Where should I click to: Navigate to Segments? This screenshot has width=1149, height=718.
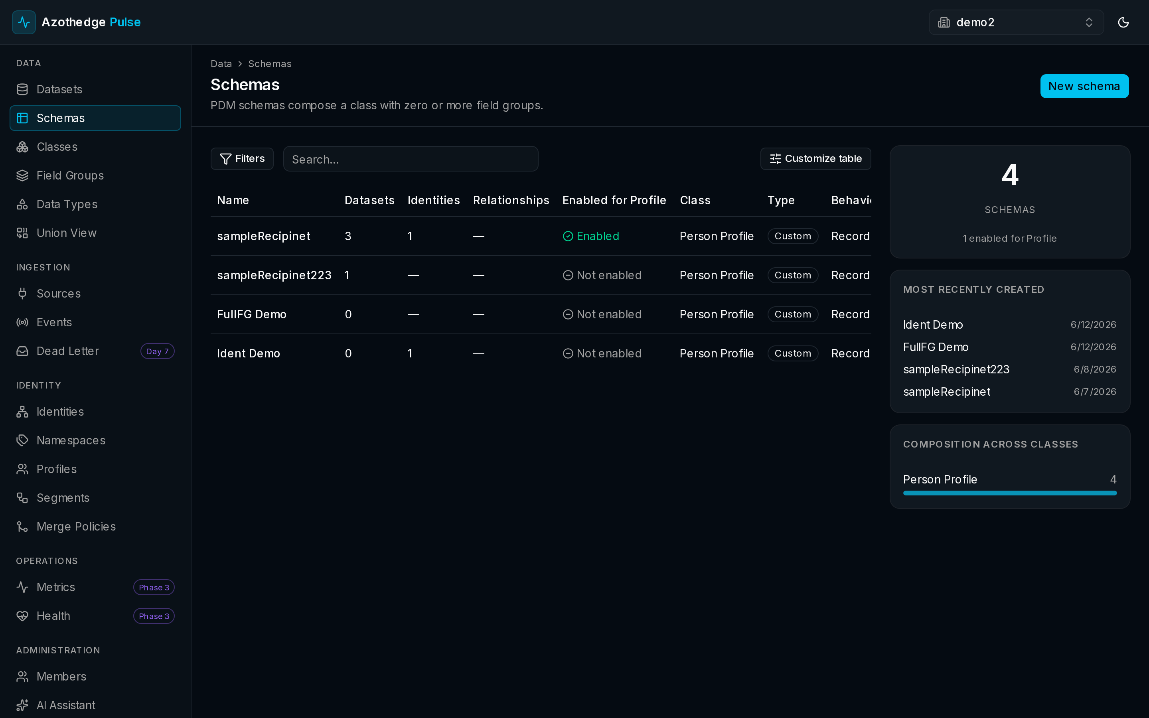(95, 498)
